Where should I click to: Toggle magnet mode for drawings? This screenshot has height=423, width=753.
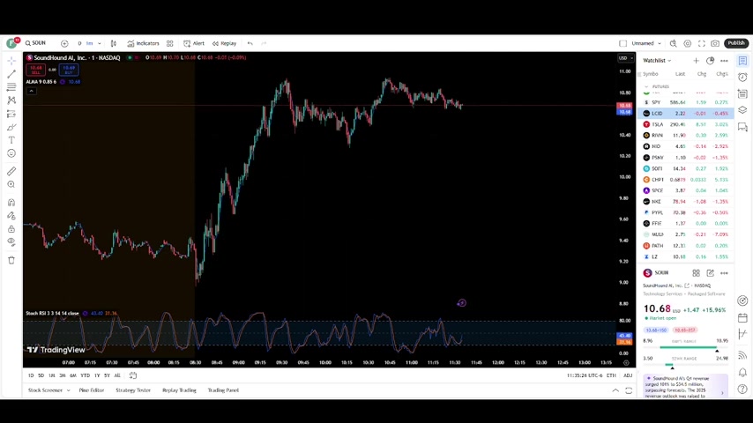(11, 203)
